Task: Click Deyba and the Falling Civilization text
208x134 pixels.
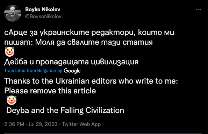Action: (65, 110)
